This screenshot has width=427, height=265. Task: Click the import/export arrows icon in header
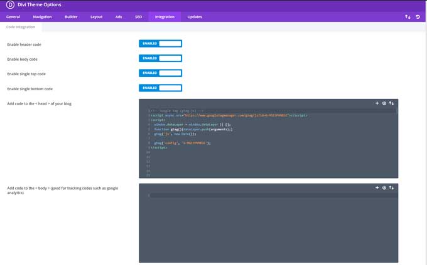pos(408,17)
